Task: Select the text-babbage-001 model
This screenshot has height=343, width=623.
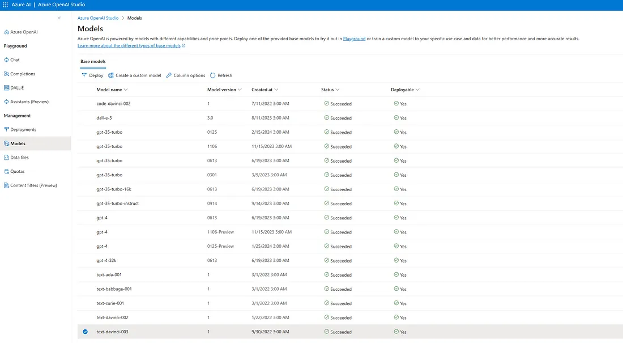Action: (114, 289)
